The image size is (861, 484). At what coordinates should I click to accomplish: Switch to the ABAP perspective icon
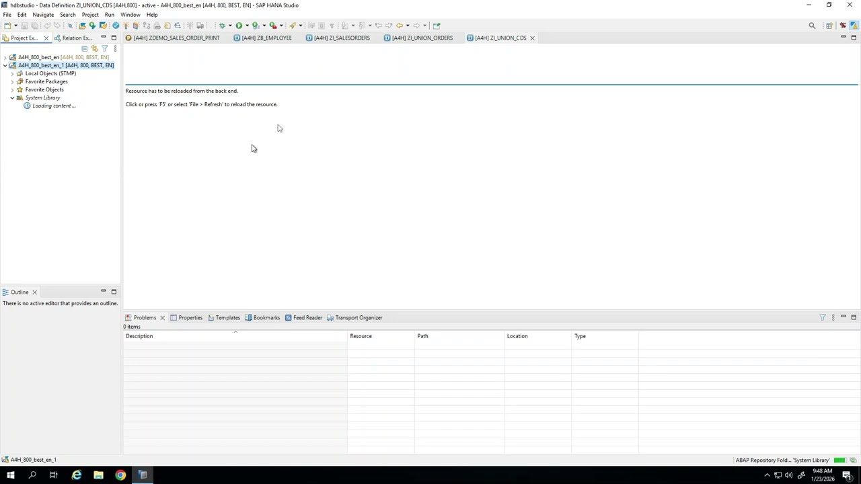[x=854, y=26]
